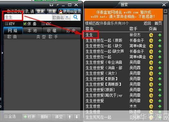Click the 清空 button

coord(59,117)
